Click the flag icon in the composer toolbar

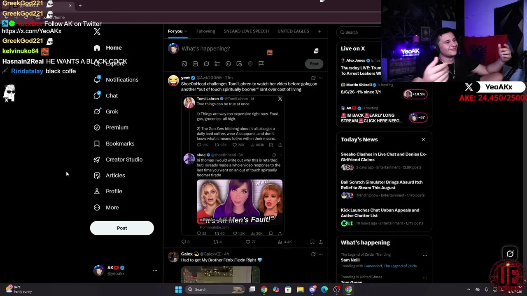coord(261,64)
